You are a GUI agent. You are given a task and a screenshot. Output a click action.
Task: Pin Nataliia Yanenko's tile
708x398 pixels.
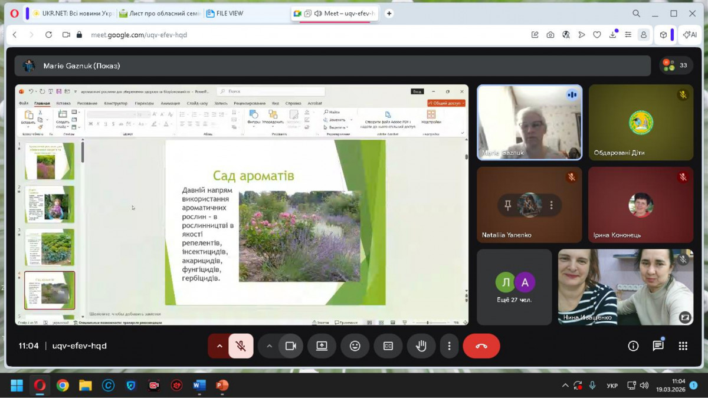coord(507,205)
